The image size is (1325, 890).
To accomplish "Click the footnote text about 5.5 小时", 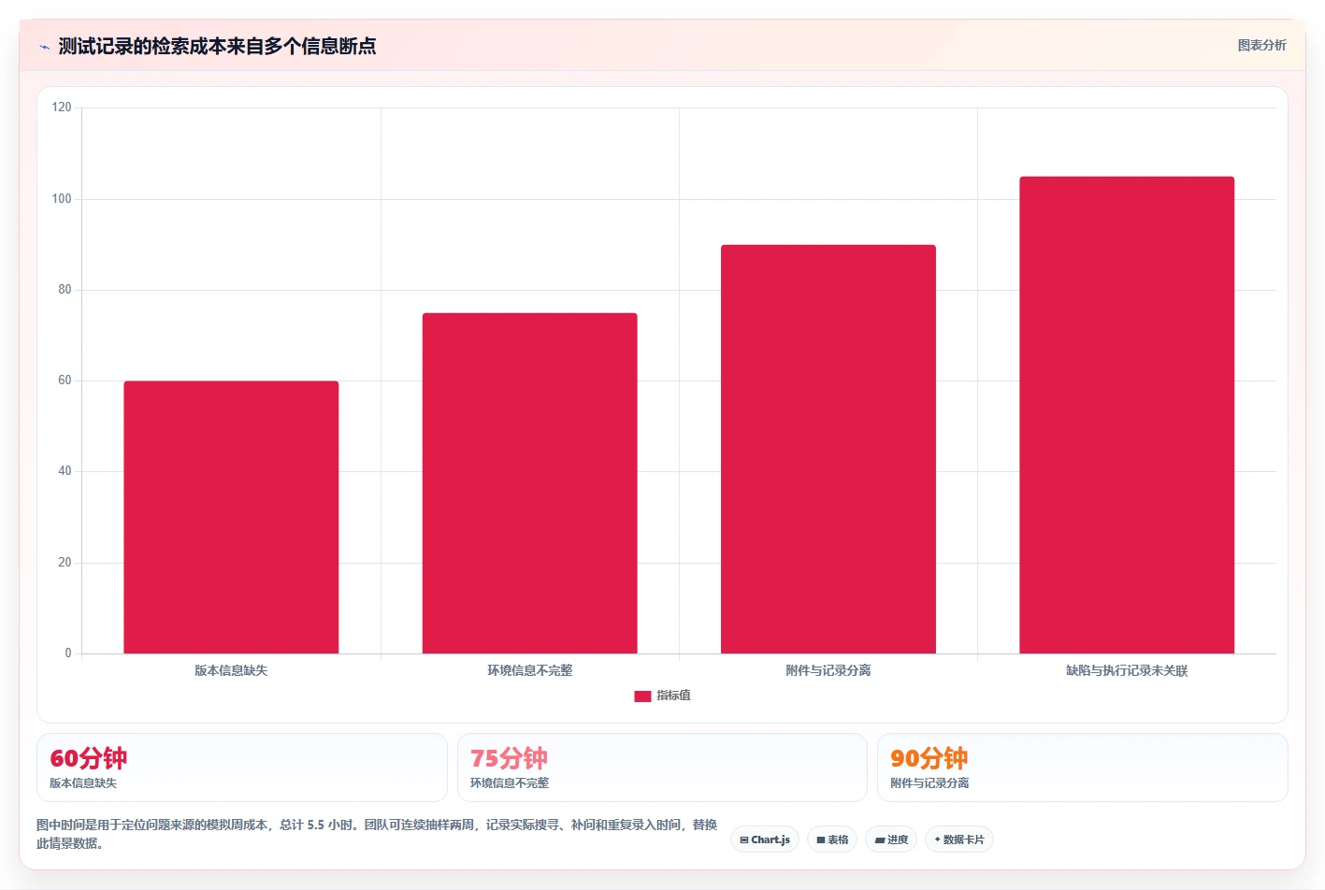I will pos(377,834).
